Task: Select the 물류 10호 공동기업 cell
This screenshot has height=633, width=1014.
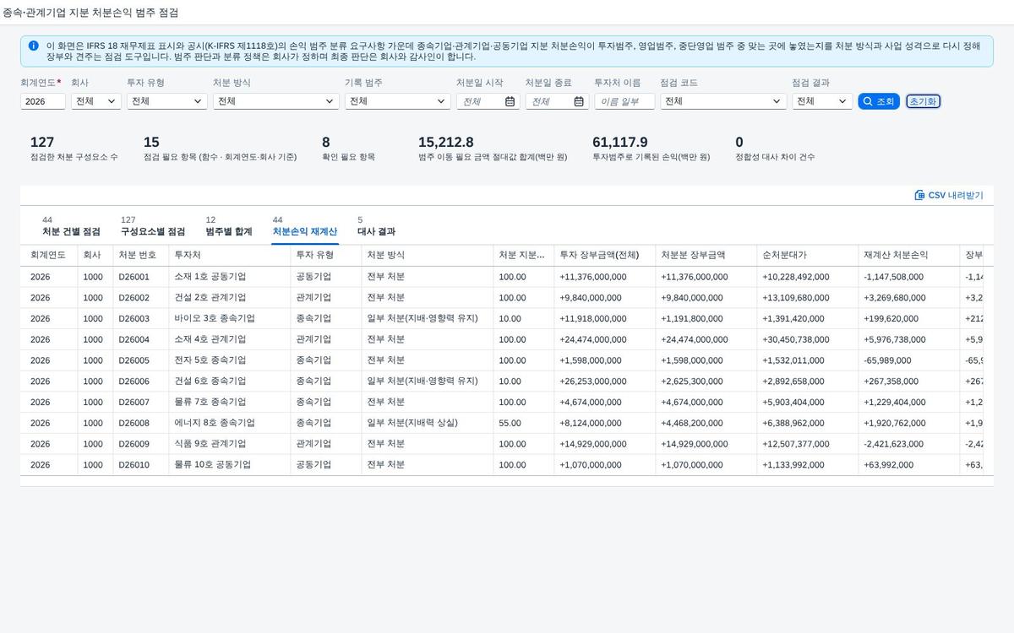Action: [x=229, y=465]
